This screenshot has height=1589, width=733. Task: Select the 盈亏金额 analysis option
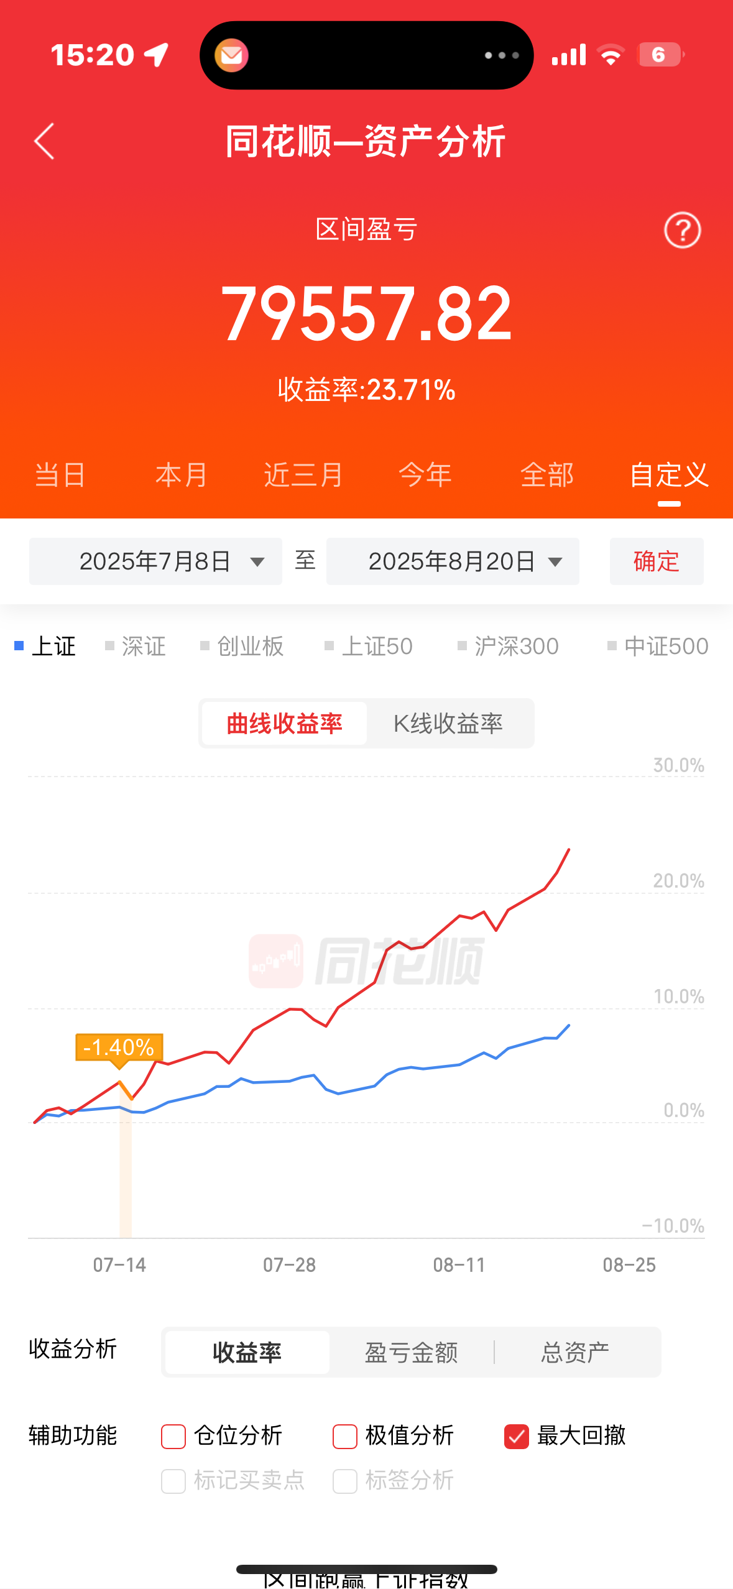click(x=411, y=1352)
